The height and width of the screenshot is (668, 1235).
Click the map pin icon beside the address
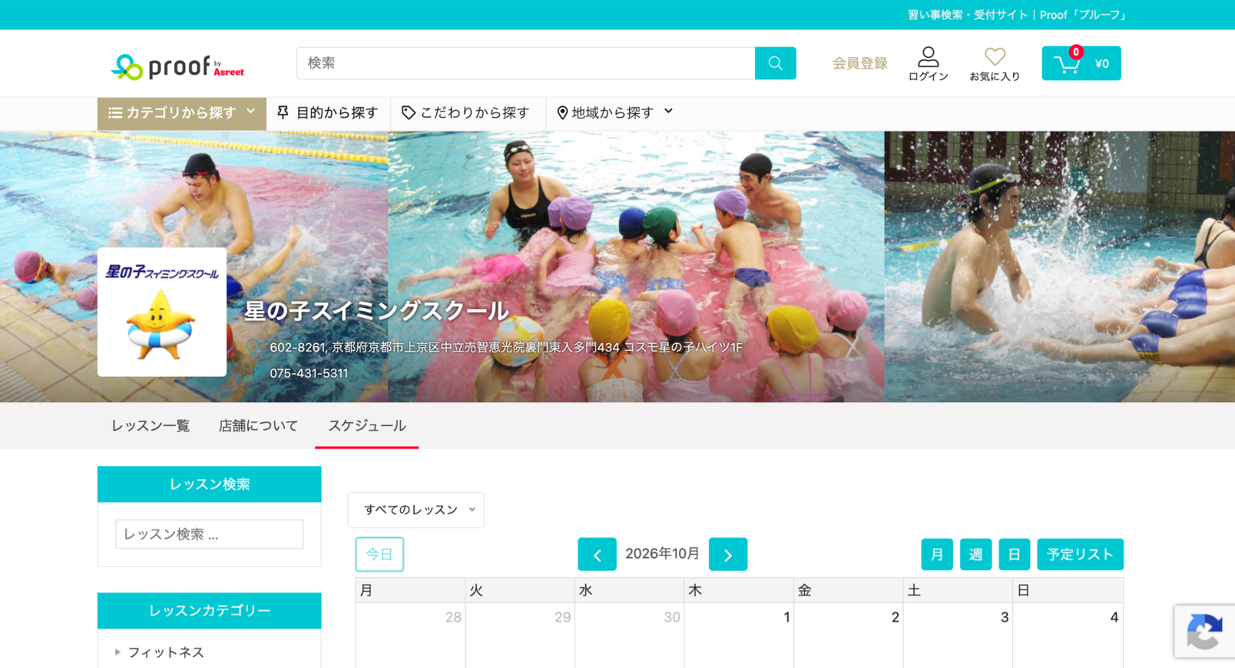tap(253, 347)
